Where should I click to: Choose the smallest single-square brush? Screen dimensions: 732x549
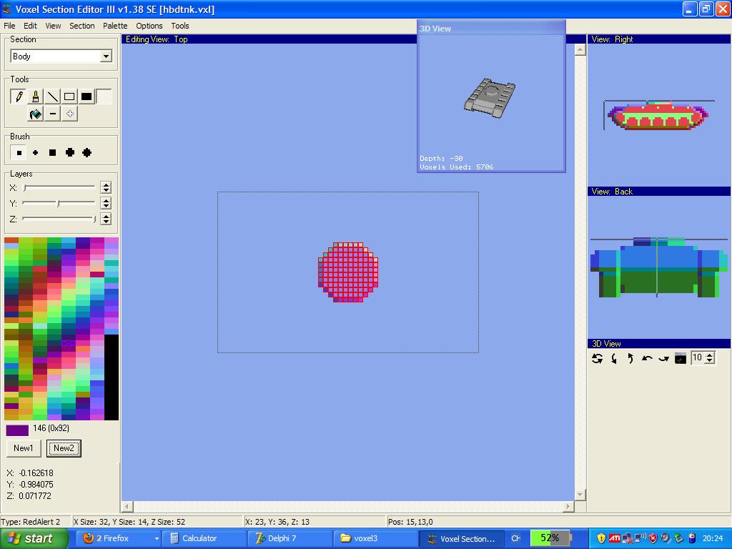tap(19, 153)
